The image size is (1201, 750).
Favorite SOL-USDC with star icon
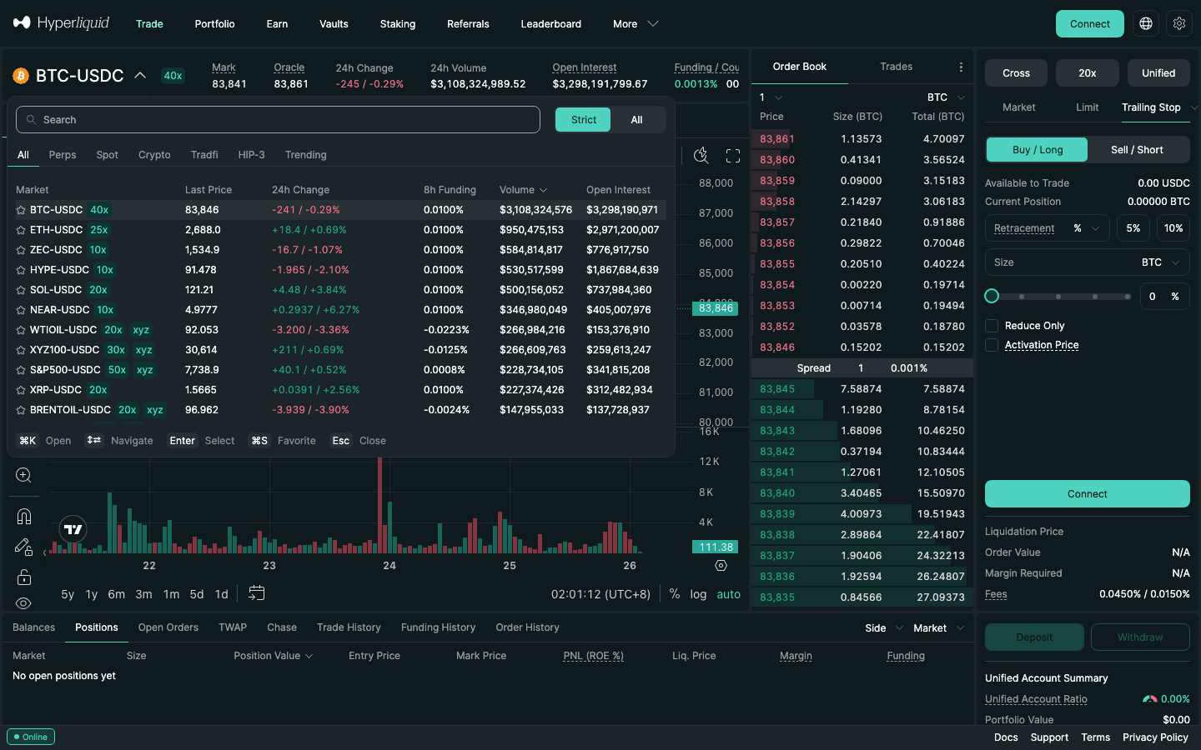tap(21, 290)
